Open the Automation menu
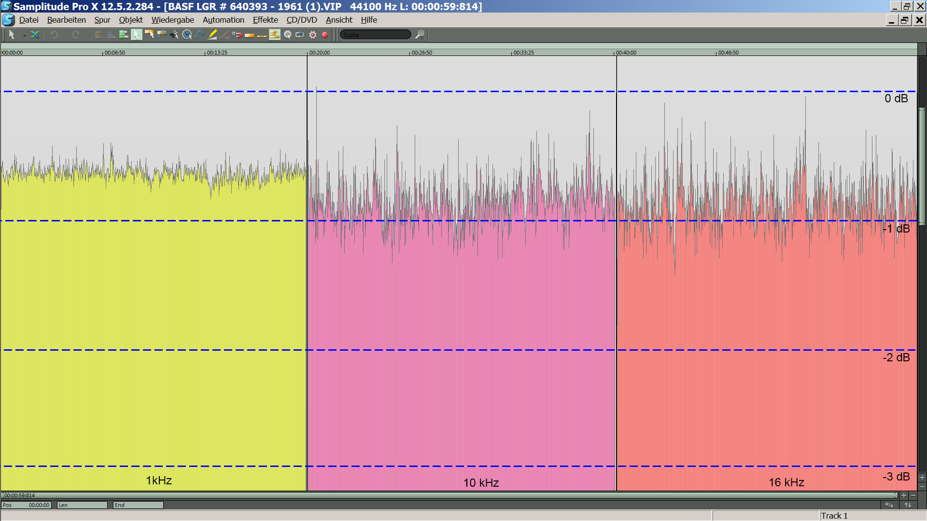Viewport: 927px width, 521px height. [223, 20]
